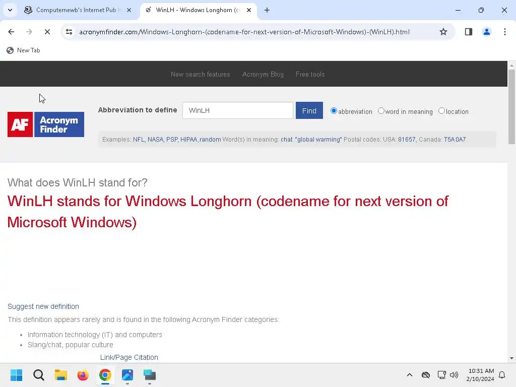Click the NFL example link
This screenshot has width=516, height=387.
tap(139, 140)
